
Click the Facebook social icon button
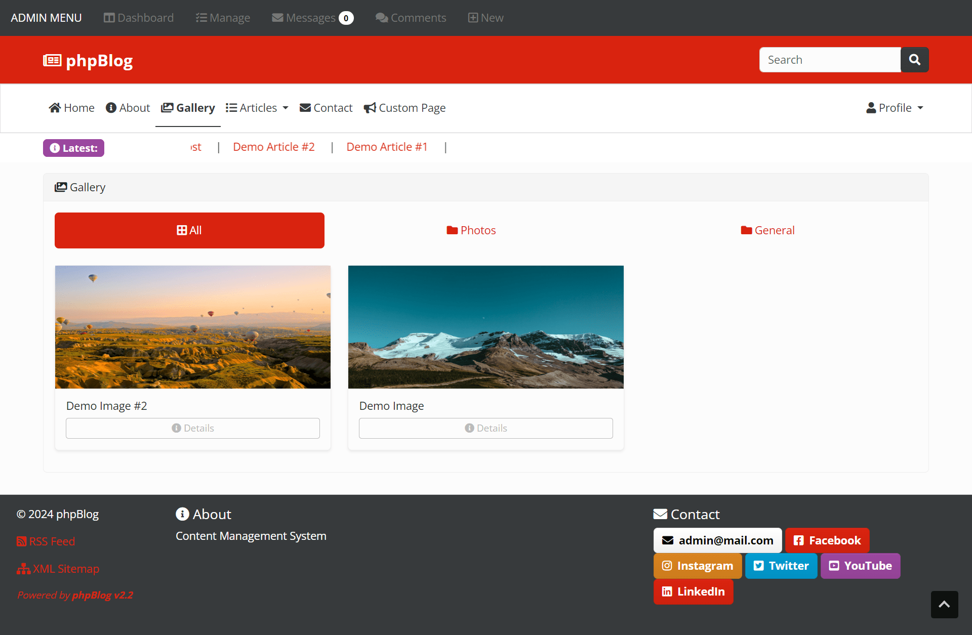point(827,540)
